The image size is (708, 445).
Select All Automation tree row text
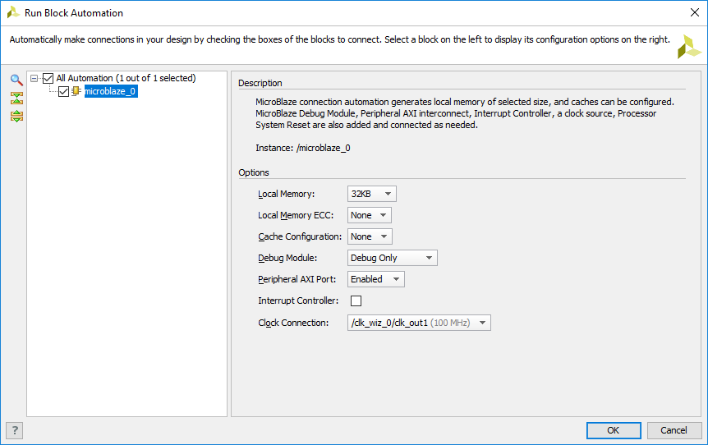coord(126,78)
